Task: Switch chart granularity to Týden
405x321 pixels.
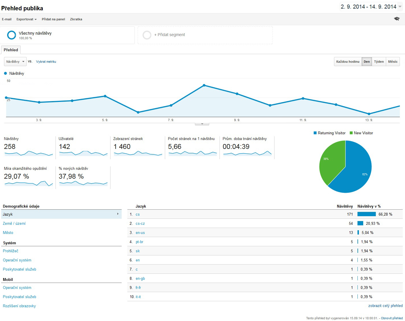Action: pyautogui.click(x=379, y=62)
